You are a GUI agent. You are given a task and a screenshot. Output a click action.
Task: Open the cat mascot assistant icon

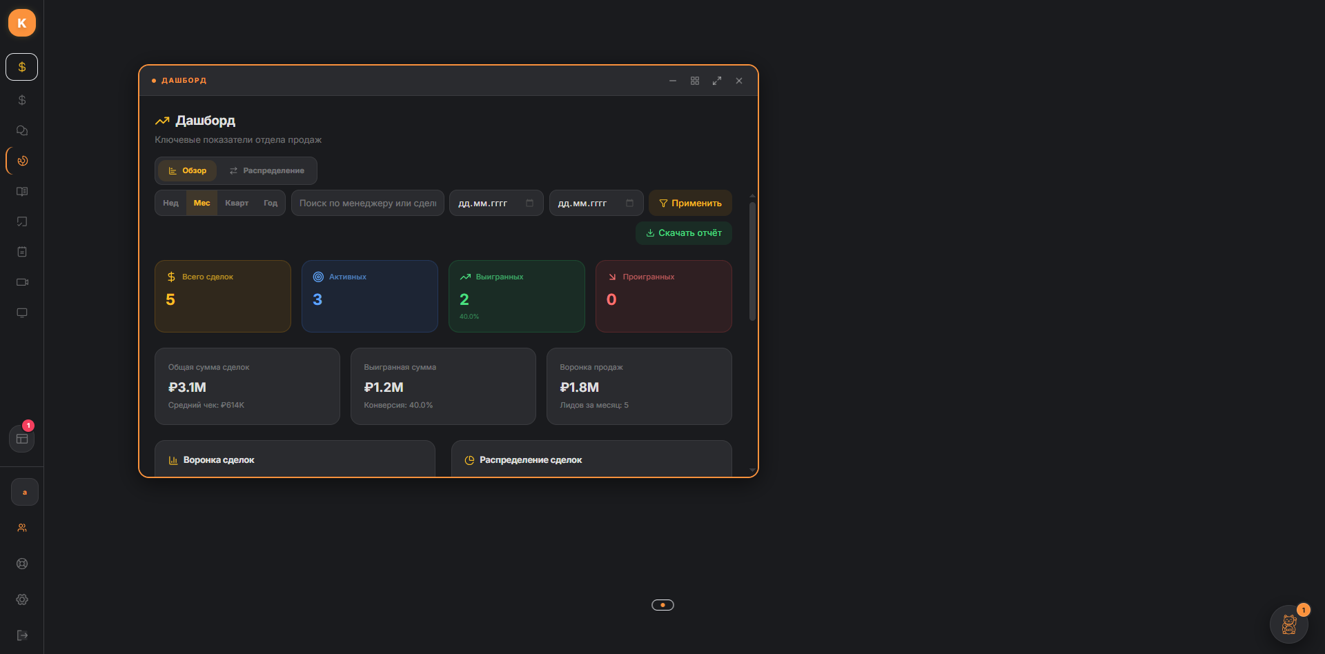(1289, 624)
